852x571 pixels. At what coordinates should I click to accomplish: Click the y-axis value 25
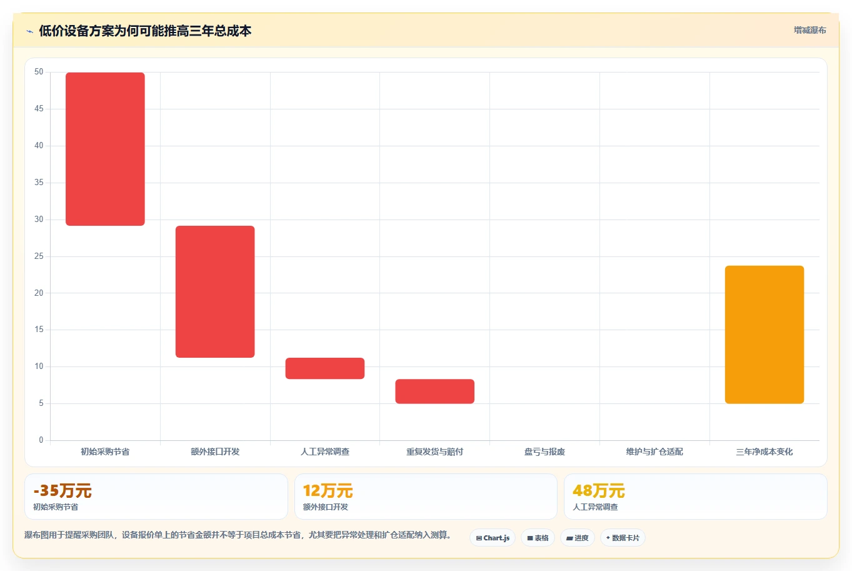click(39, 256)
